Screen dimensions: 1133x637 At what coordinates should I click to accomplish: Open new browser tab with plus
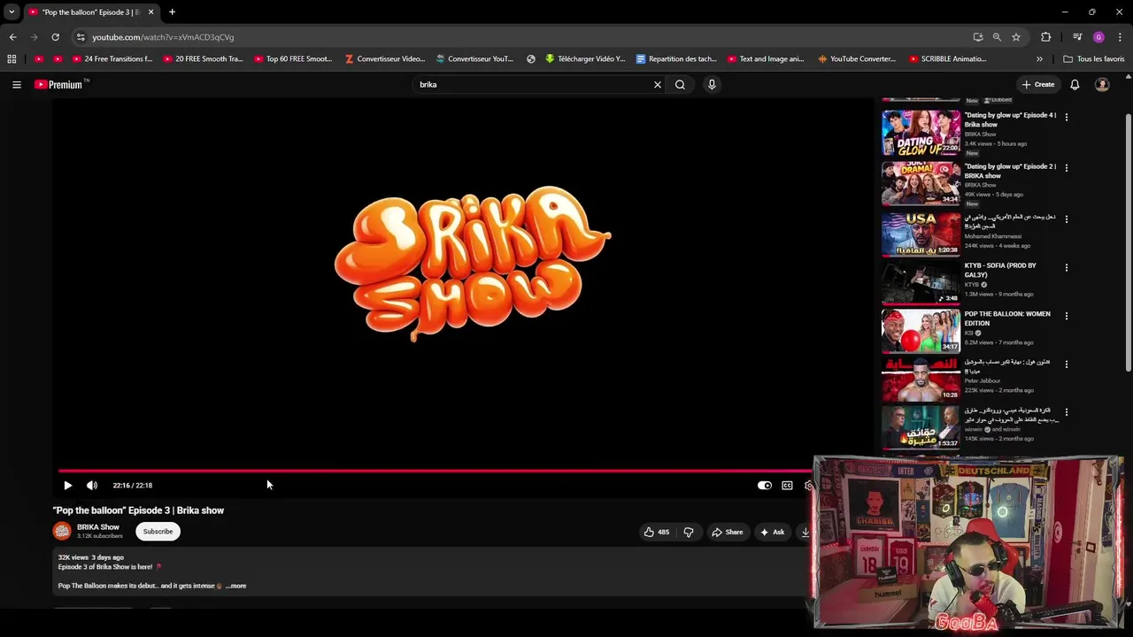(x=172, y=12)
